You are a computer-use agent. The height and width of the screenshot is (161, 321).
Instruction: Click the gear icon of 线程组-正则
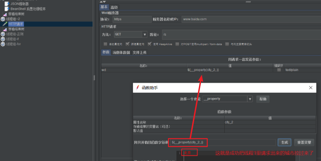click(3, 34)
